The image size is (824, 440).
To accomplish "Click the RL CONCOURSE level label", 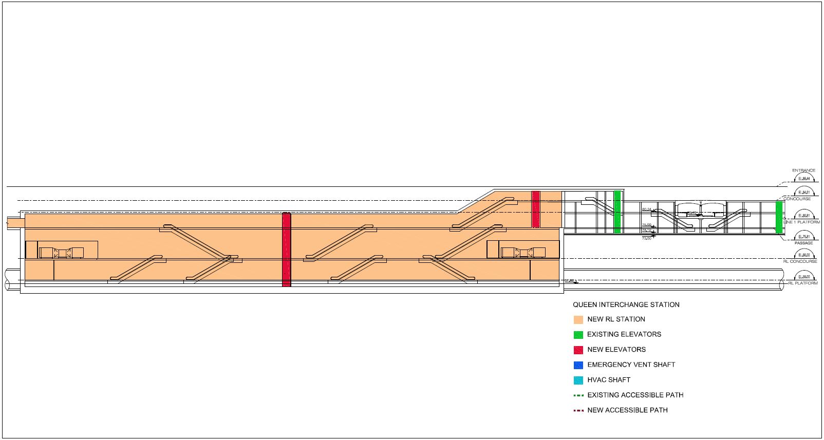I will (800, 262).
